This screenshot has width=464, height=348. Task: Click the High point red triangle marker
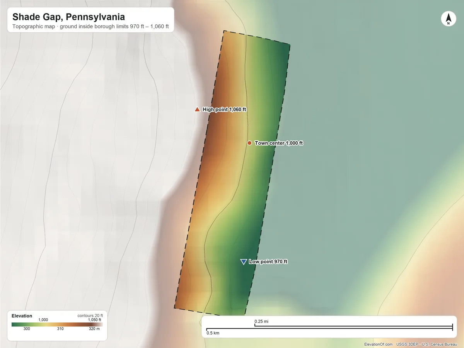click(197, 109)
